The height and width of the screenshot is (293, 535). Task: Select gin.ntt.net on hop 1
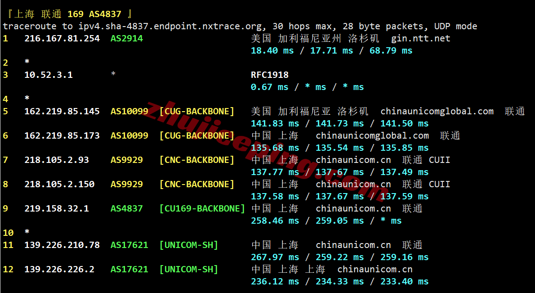coord(421,39)
